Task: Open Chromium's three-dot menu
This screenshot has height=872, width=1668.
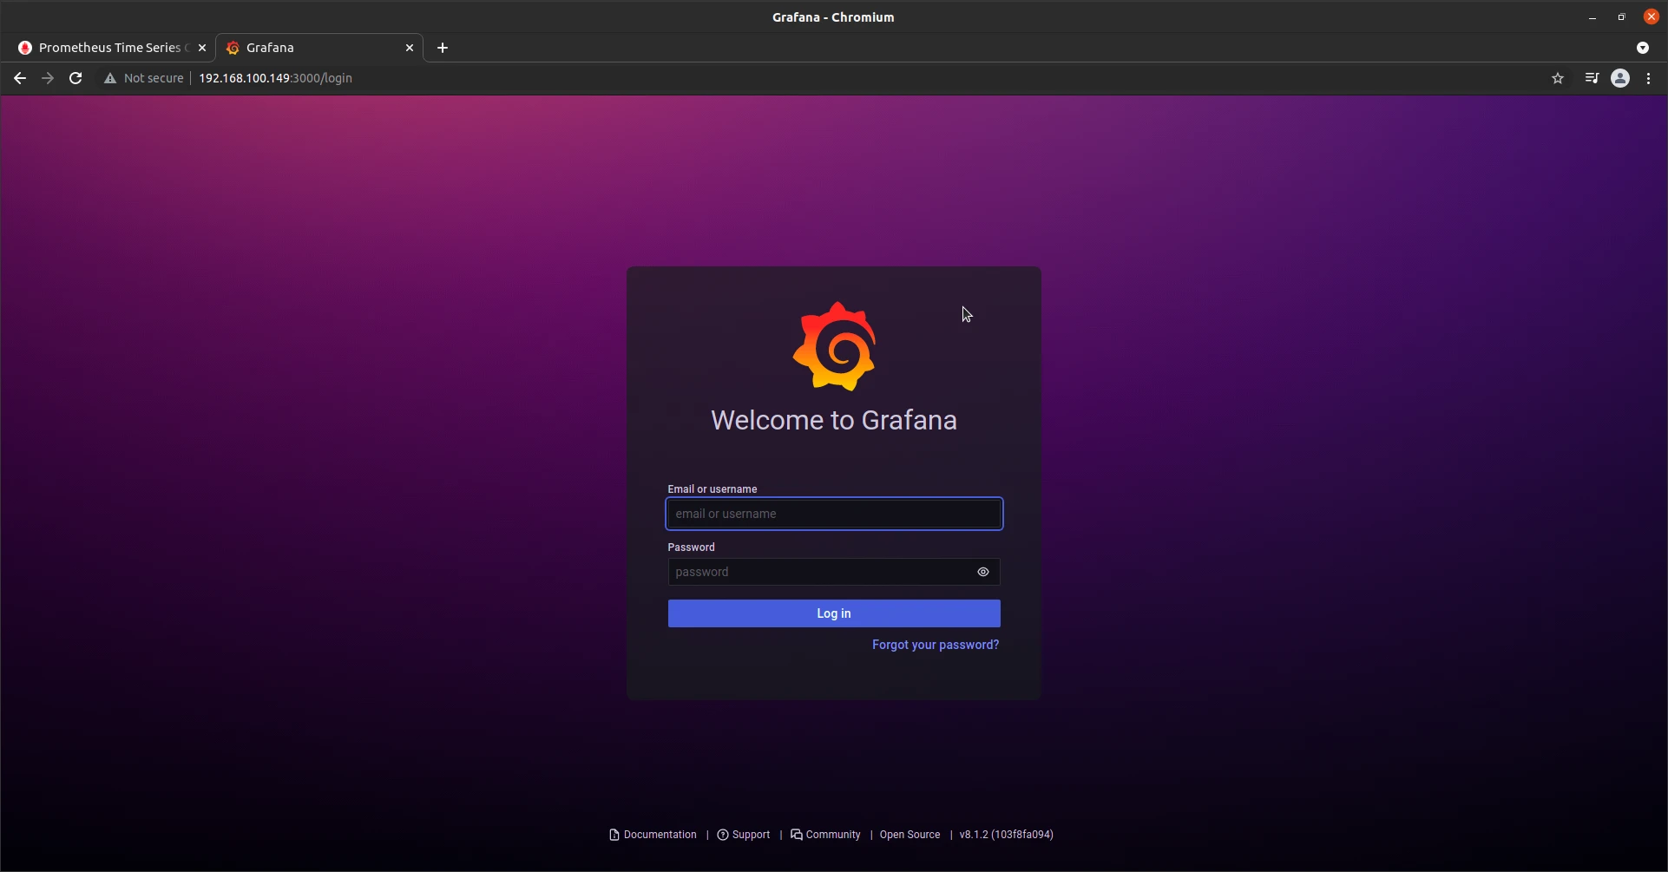Action: point(1648,78)
